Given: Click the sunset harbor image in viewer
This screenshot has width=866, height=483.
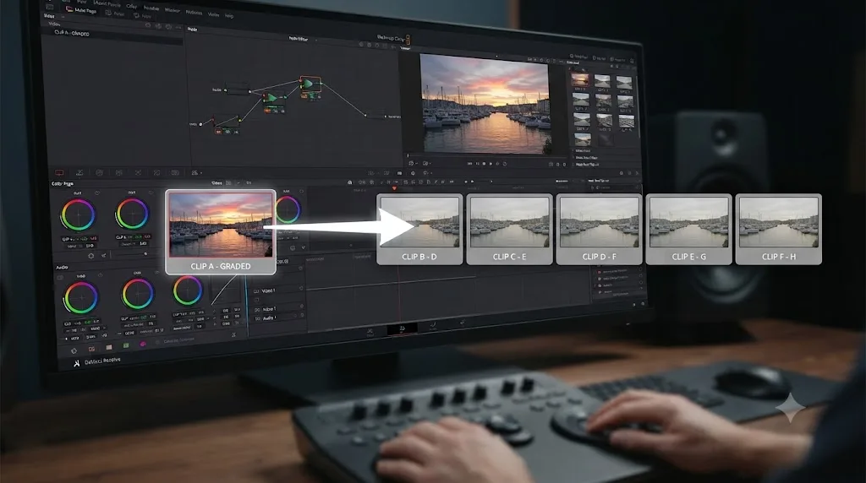Looking at the screenshot, I should click(x=485, y=104).
